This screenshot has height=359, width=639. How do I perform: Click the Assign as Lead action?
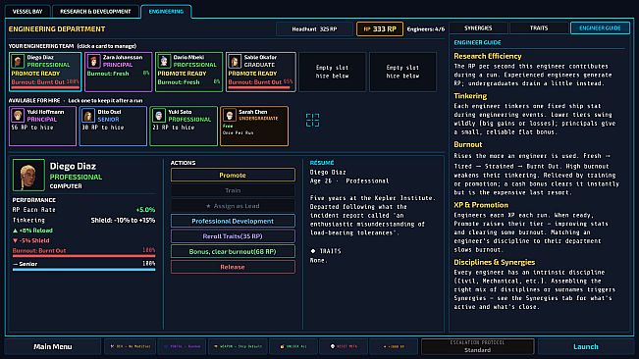[233, 206]
